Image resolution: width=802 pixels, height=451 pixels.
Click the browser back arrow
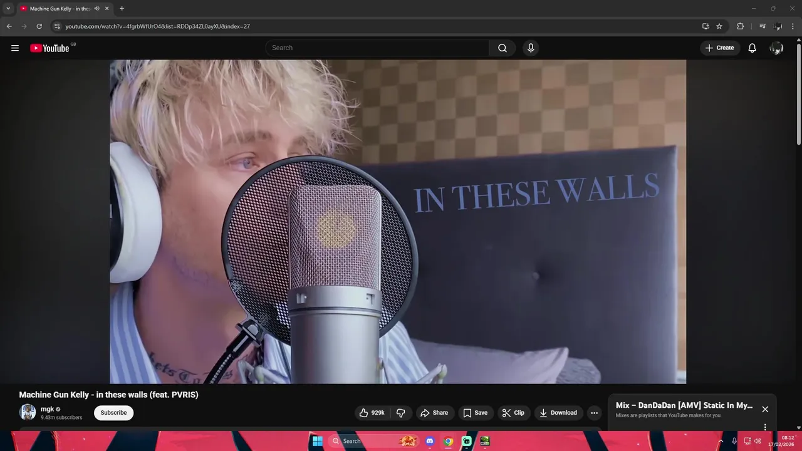pyautogui.click(x=9, y=26)
